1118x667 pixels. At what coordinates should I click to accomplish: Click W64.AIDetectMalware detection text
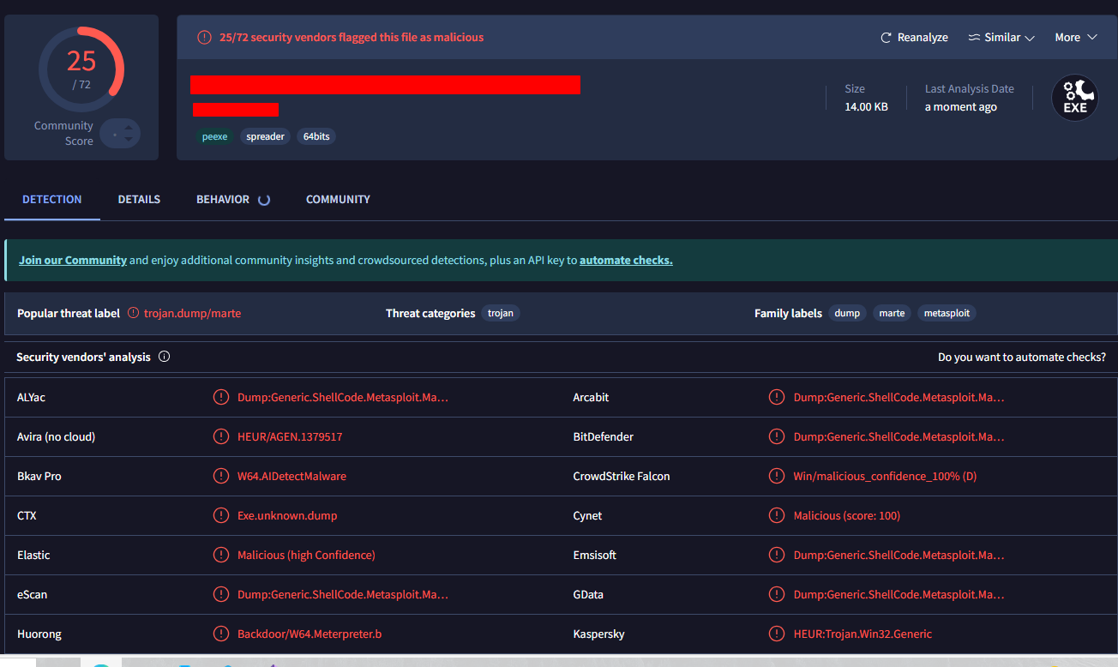pyautogui.click(x=292, y=476)
